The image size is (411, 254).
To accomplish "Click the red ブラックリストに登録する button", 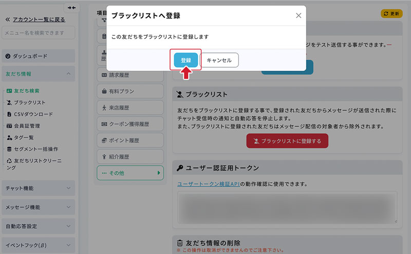I will [x=287, y=141].
